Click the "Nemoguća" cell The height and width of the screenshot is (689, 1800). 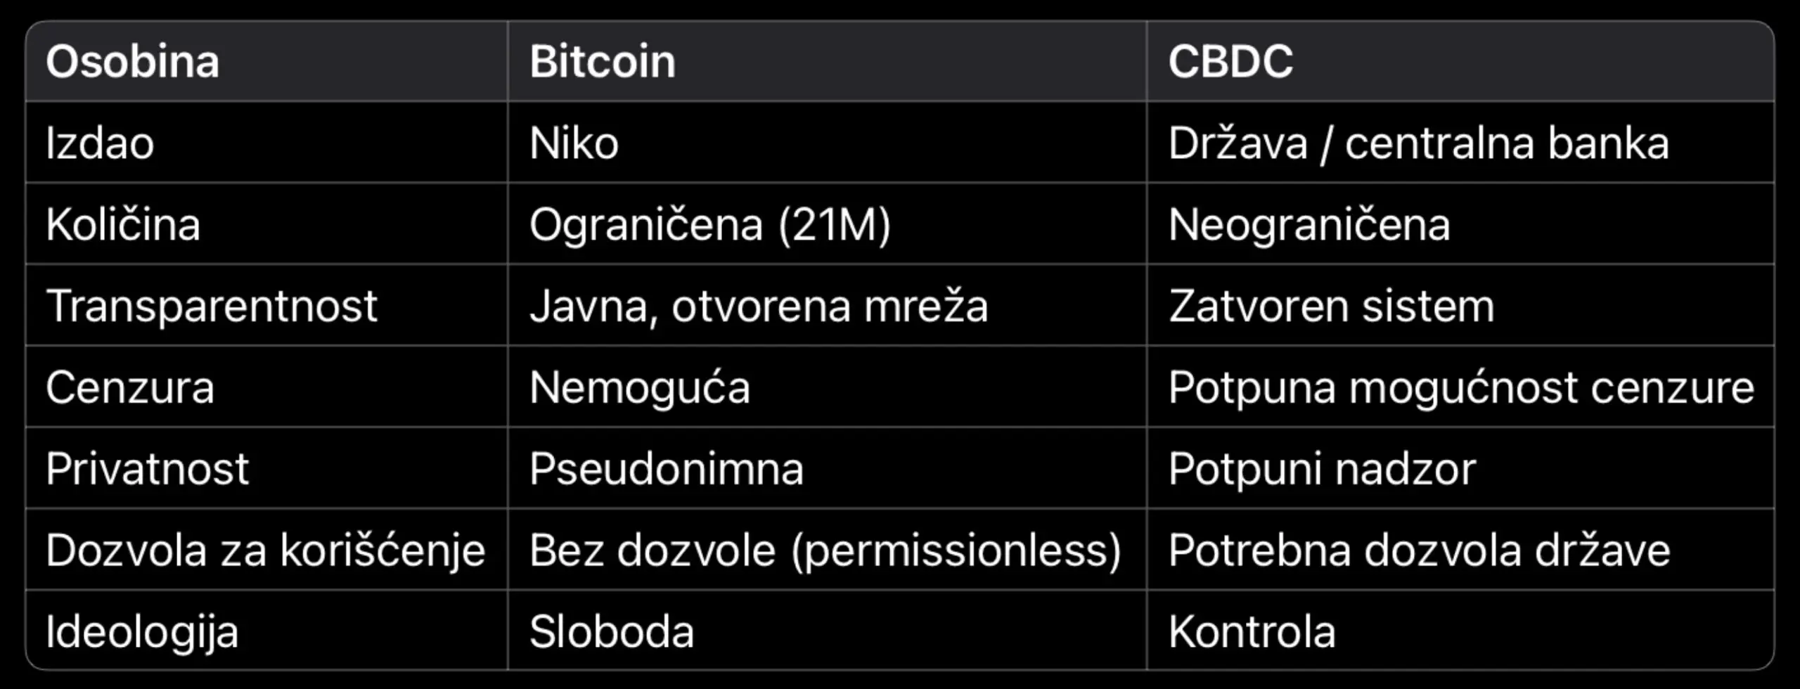tap(640, 387)
